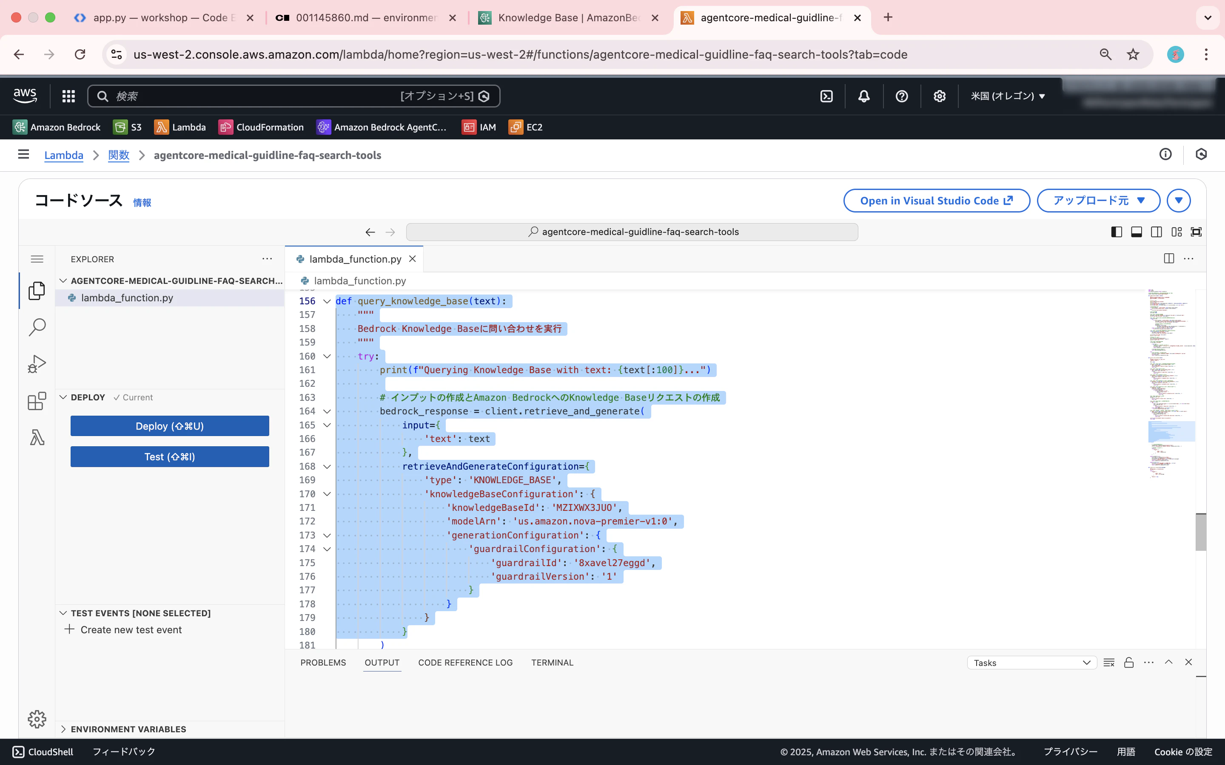Viewport: 1225px width, 765px height.
Task: Open the CloudFormation favorites shortcut
Action: click(x=261, y=127)
